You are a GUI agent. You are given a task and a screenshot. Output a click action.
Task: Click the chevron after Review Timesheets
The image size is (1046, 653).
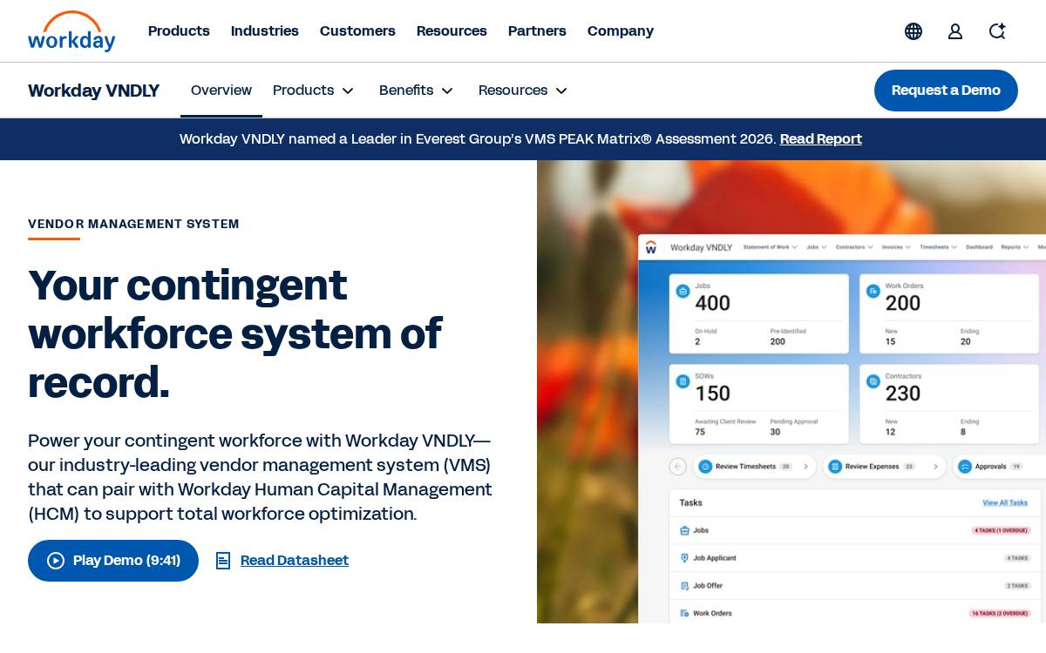[805, 467]
